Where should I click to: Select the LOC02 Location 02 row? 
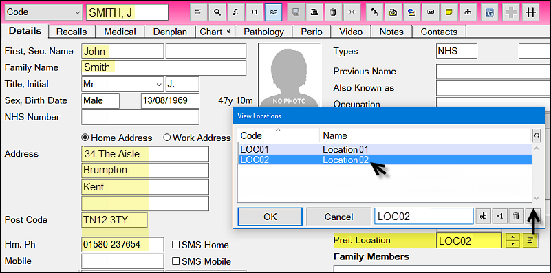tap(385, 160)
